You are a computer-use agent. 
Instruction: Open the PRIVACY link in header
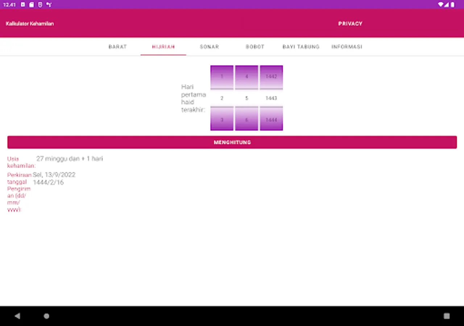click(x=350, y=24)
